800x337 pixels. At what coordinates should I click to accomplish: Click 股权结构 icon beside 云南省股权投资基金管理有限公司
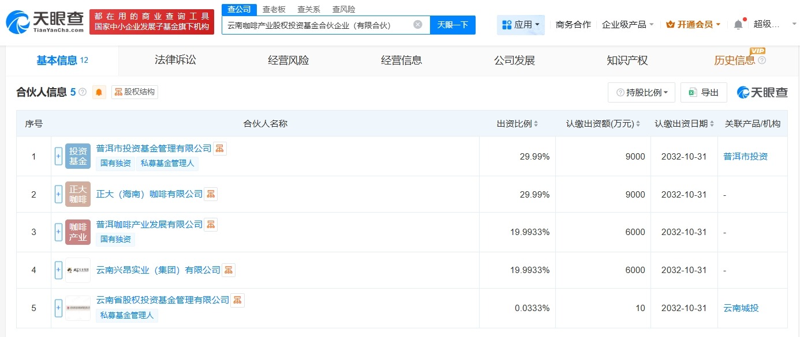[x=237, y=300]
